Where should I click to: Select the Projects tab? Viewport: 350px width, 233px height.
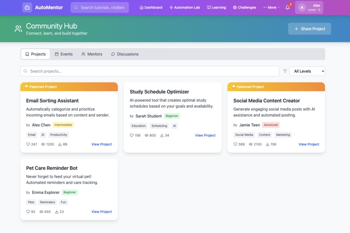[x=36, y=54]
